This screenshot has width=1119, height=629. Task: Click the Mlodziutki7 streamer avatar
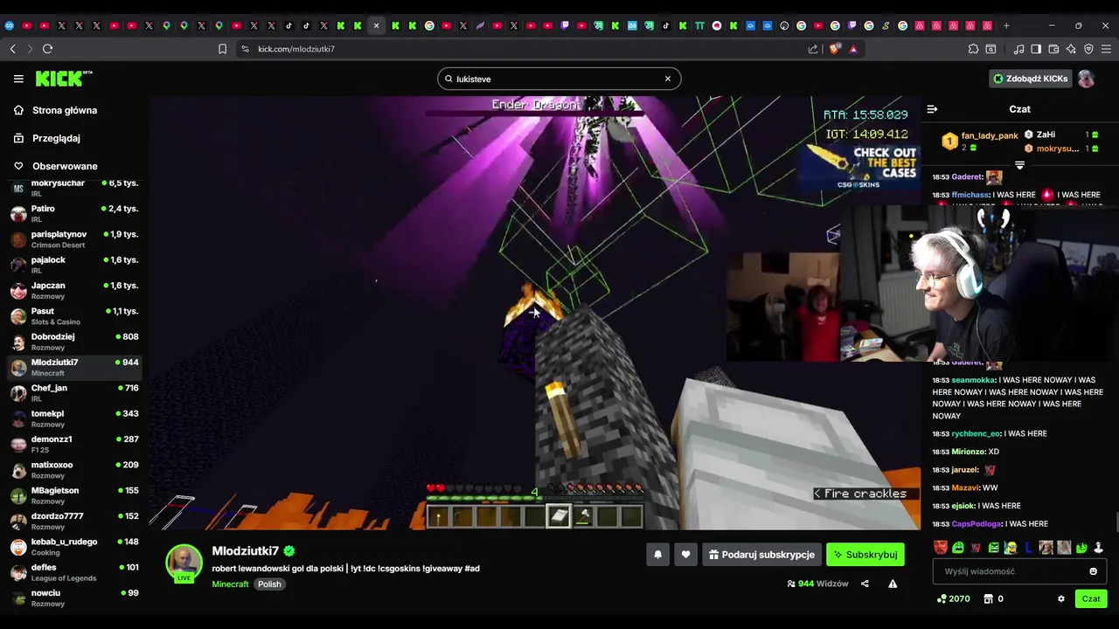tap(184, 563)
